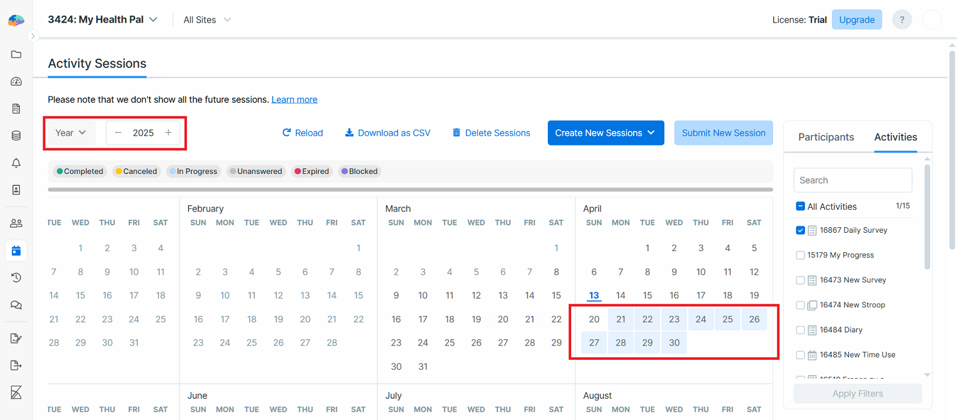Toggle the All Activities checkbox

tap(800, 206)
